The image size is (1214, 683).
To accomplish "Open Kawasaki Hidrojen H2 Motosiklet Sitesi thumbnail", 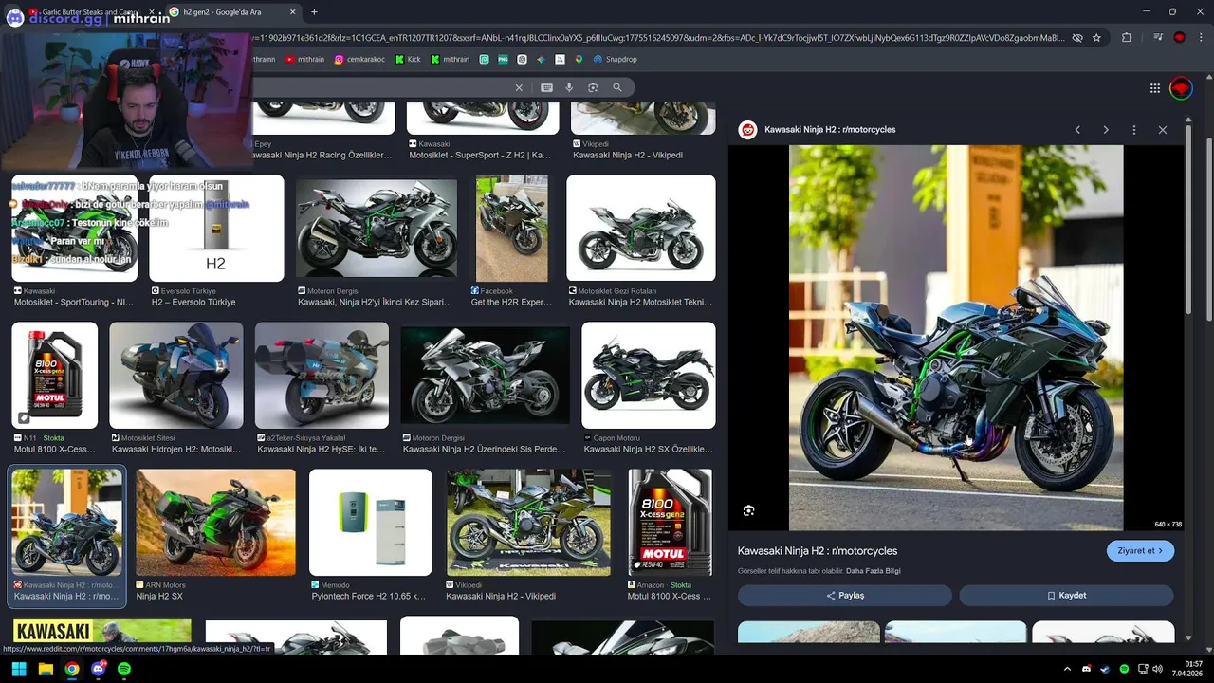I will [x=175, y=376].
